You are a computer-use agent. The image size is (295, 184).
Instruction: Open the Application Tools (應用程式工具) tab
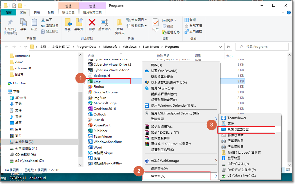click(92, 12)
